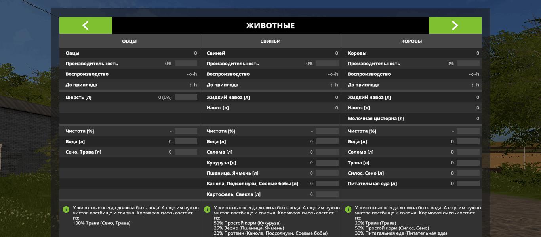The width and height of the screenshot is (541, 237).
Task: Click the info icon under the cows column
Action: pos(348,209)
